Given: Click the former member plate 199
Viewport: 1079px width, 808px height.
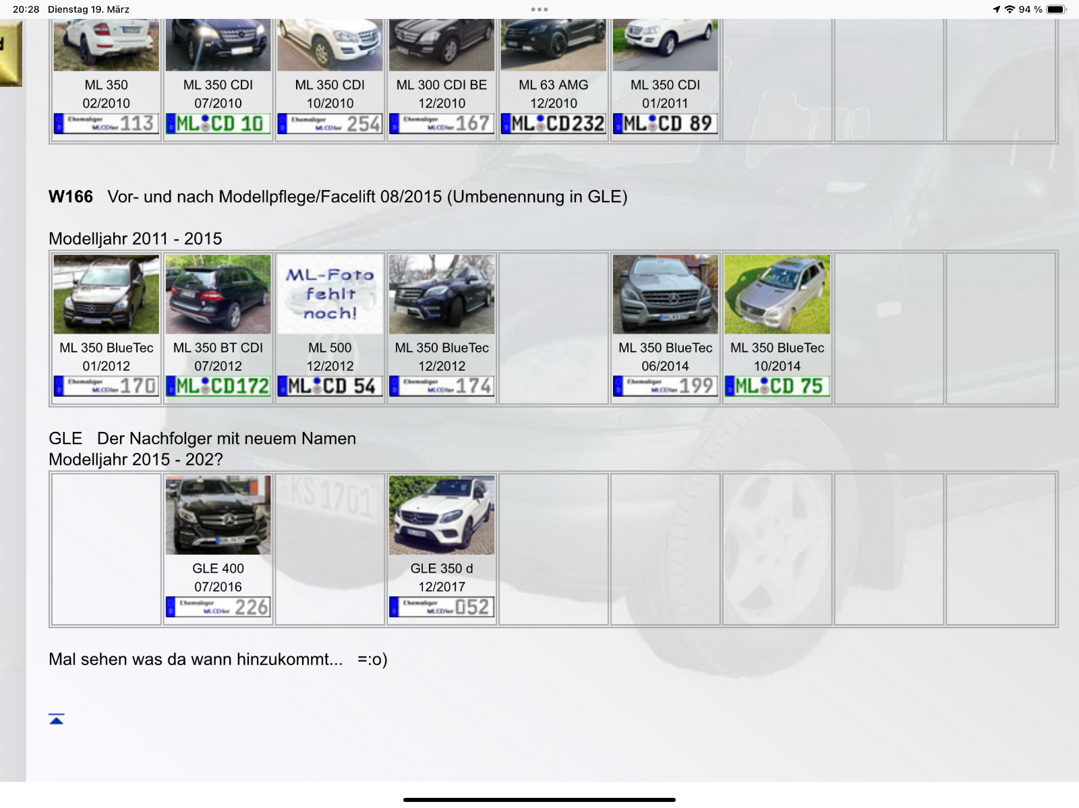Looking at the screenshot, I should (x=665, y=386).
